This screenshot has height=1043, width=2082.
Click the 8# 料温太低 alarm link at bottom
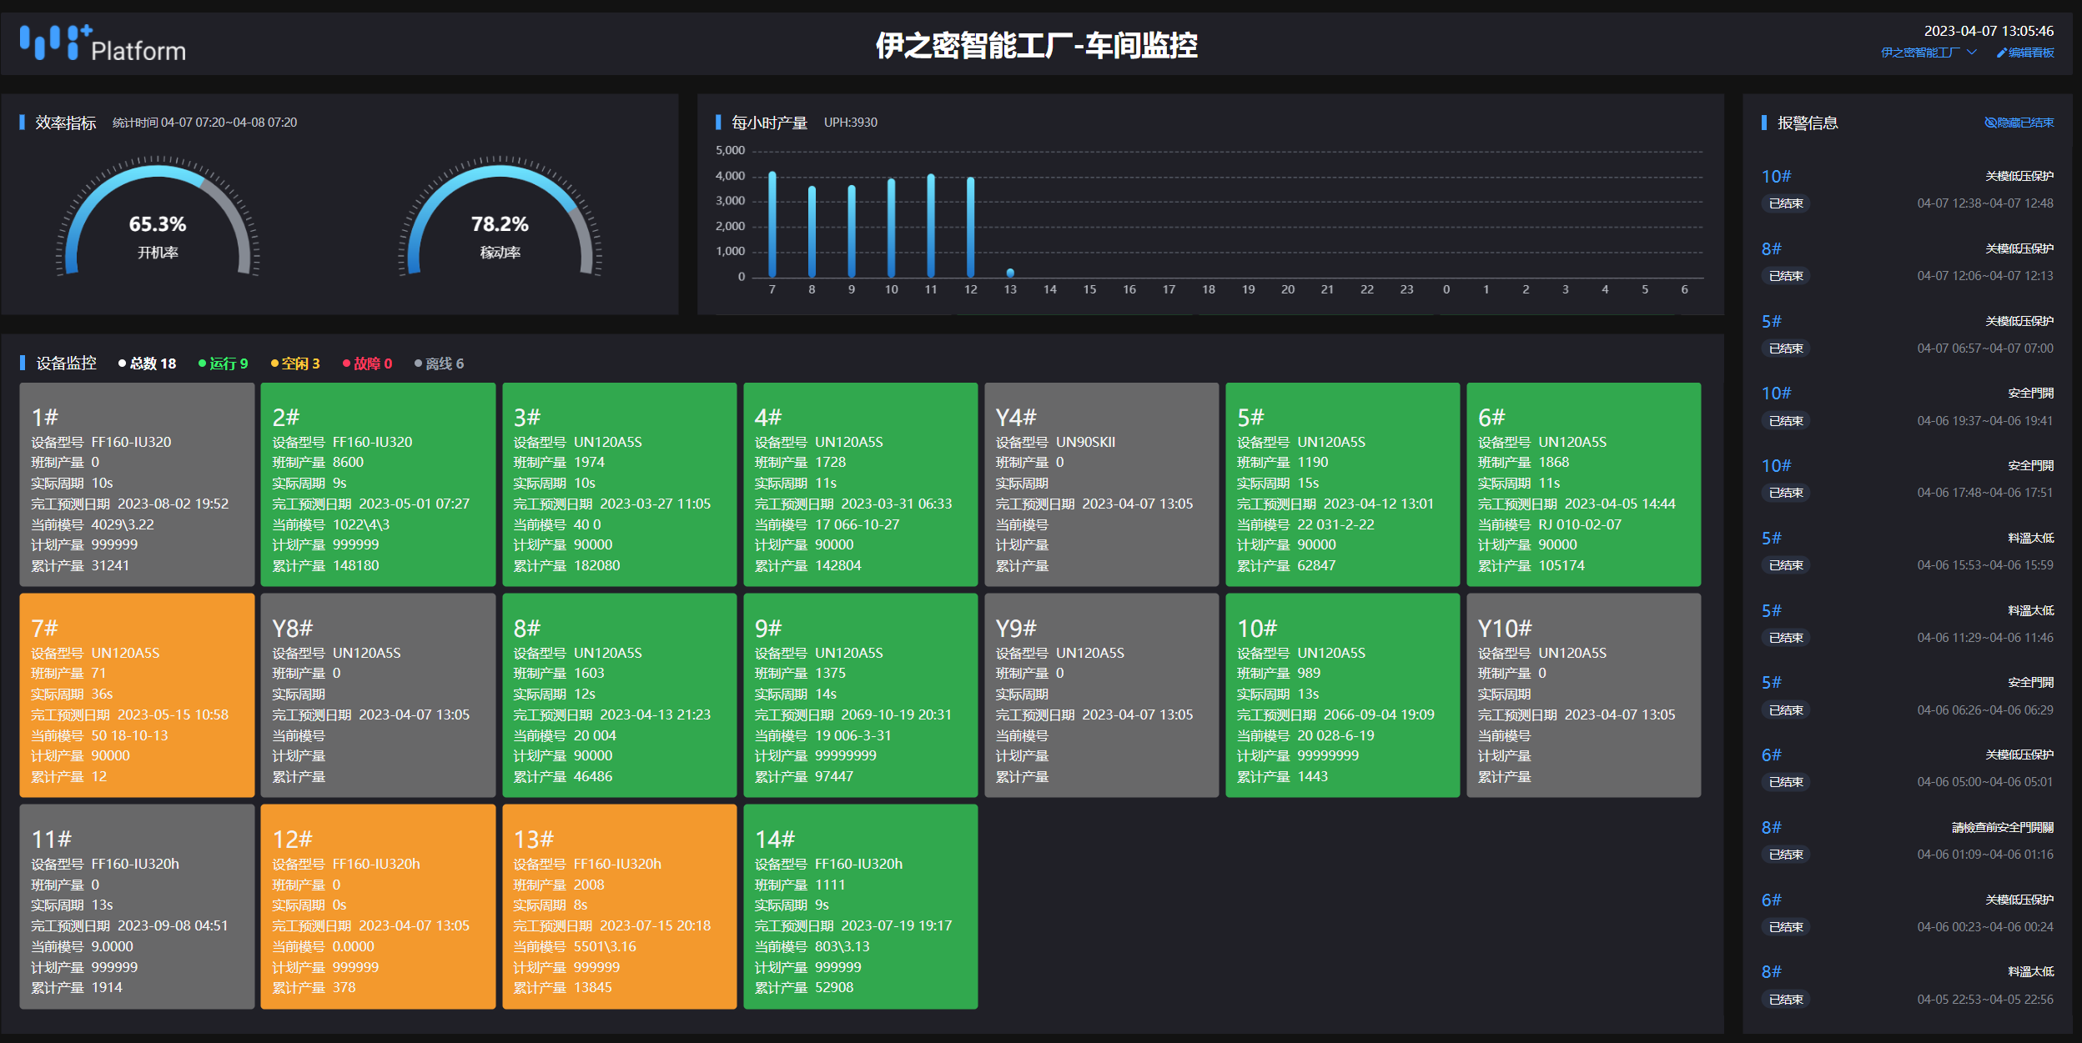(x=1771, y=972)
